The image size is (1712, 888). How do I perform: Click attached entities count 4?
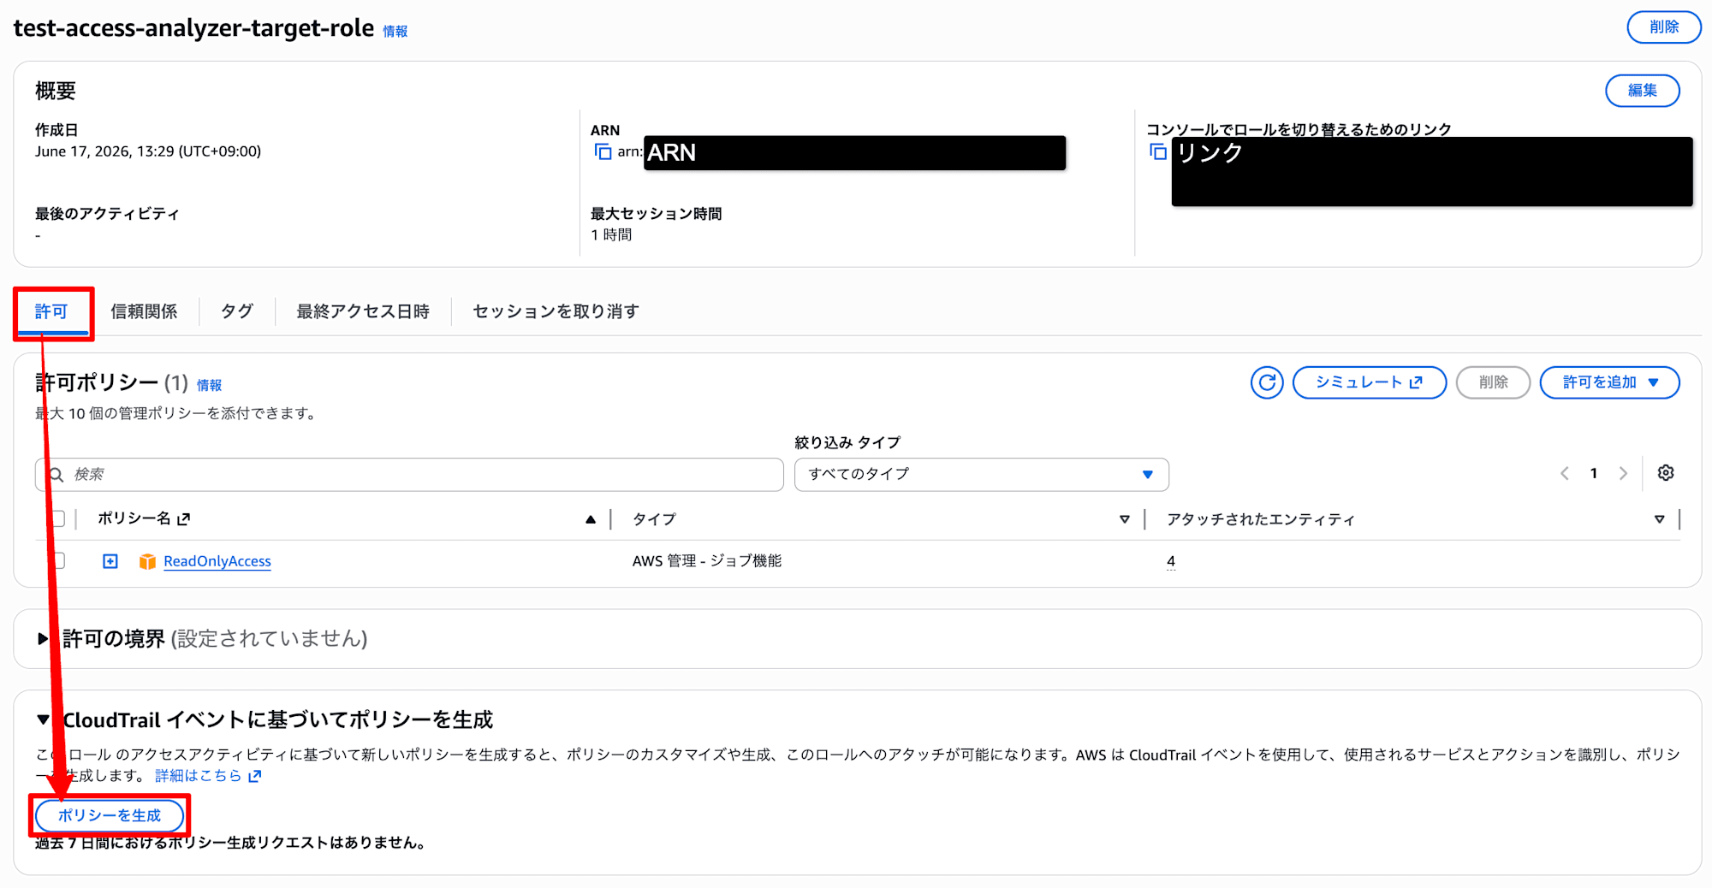1170,561
